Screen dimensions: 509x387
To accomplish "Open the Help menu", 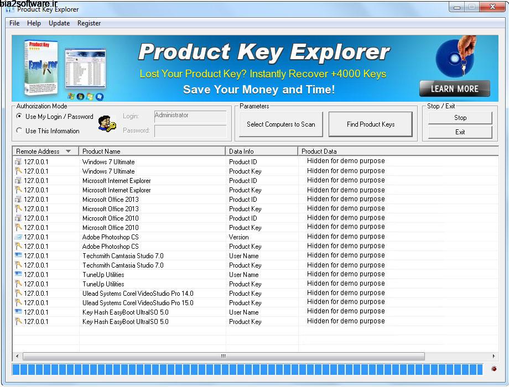I will (34, 23).
